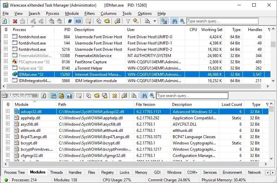277x183 pixels.
Task: Open the certificate verification icon in the top toolbar
Action: (x=88, y=21)
